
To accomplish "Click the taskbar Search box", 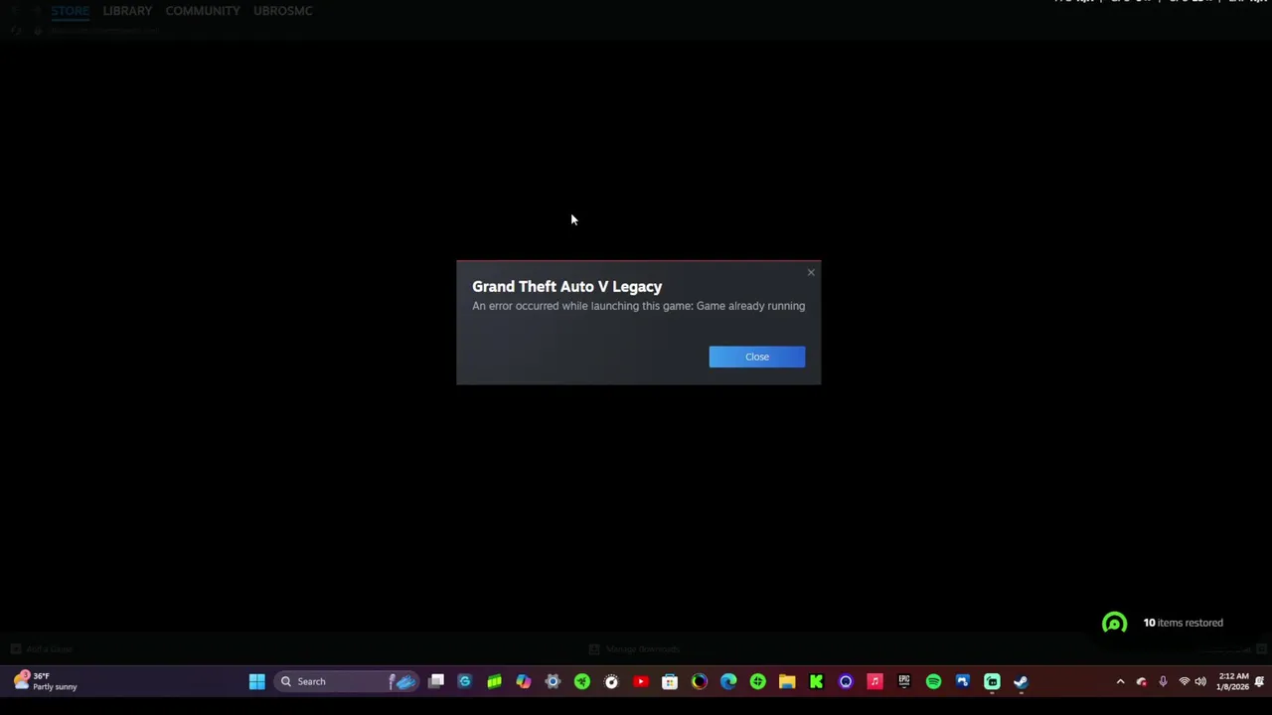I will pyautogui.click(x=348, y=681).
